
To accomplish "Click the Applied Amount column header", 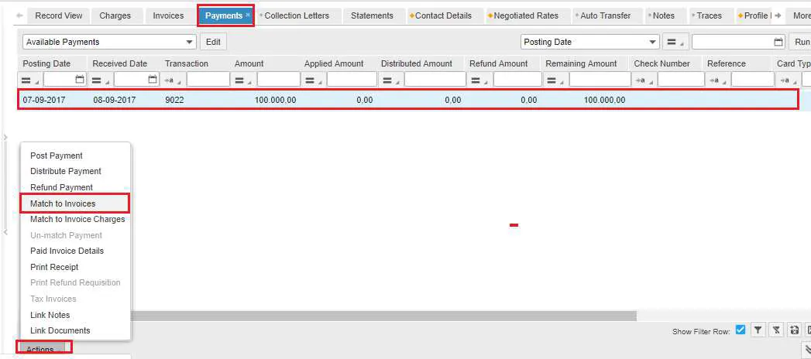I will 334,63.
